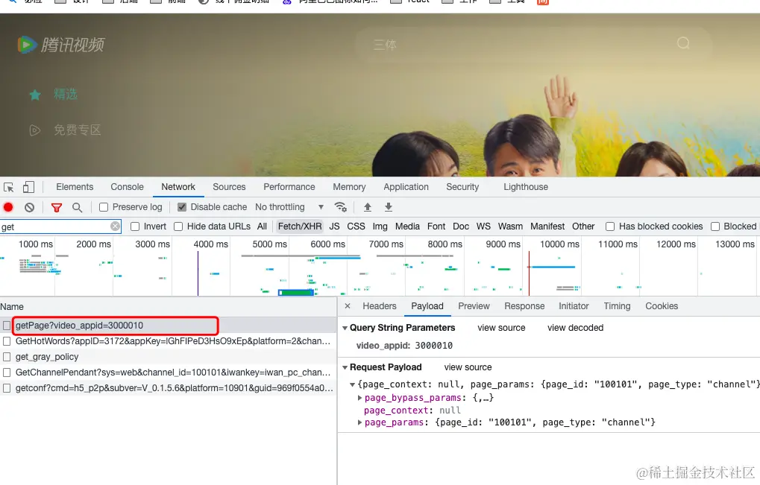The image size is (760, 485).
Task: Click view source beside Query String Parameters
Action: pos(501,328)
